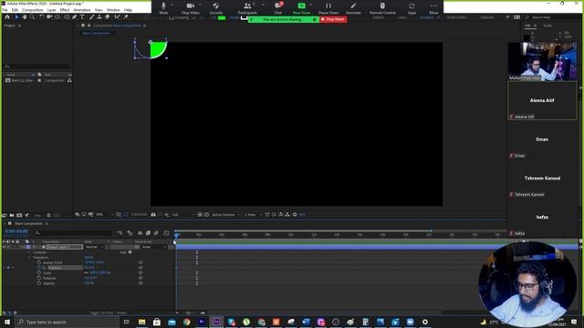Click the Remote Control icon

tap(382, 6)
